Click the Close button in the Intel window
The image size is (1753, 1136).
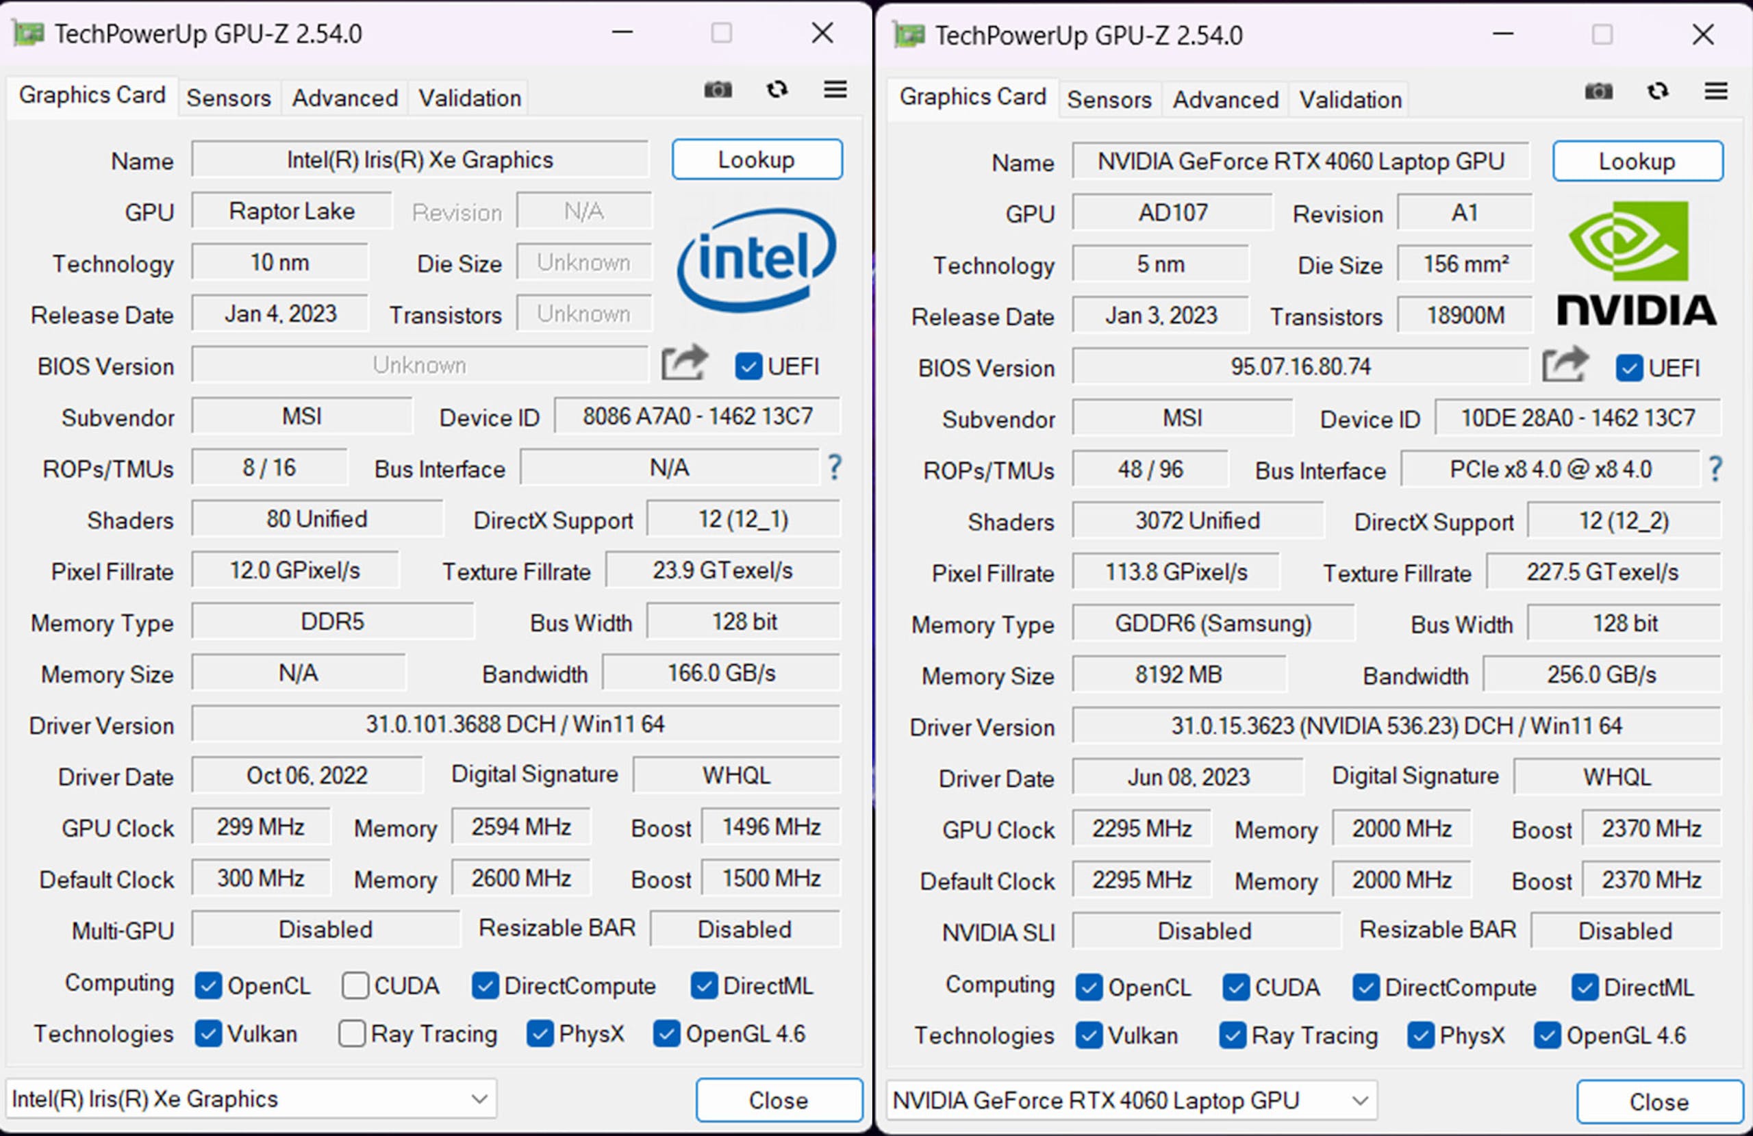point(779,1100)
